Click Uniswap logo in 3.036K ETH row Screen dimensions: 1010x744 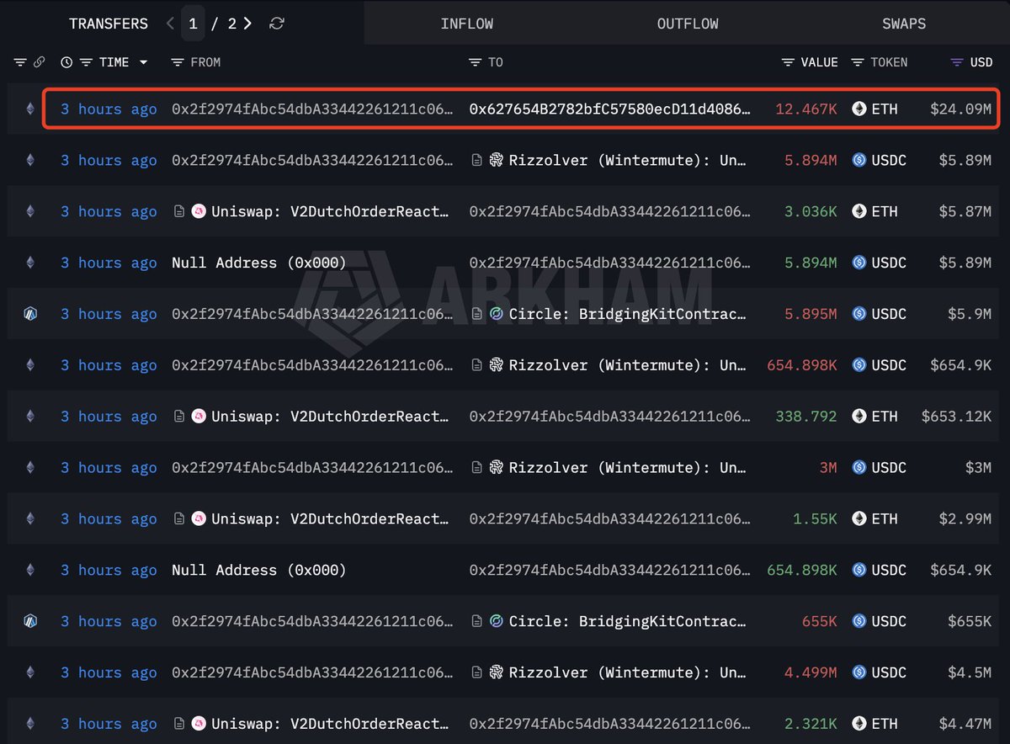tap(199, 211)
